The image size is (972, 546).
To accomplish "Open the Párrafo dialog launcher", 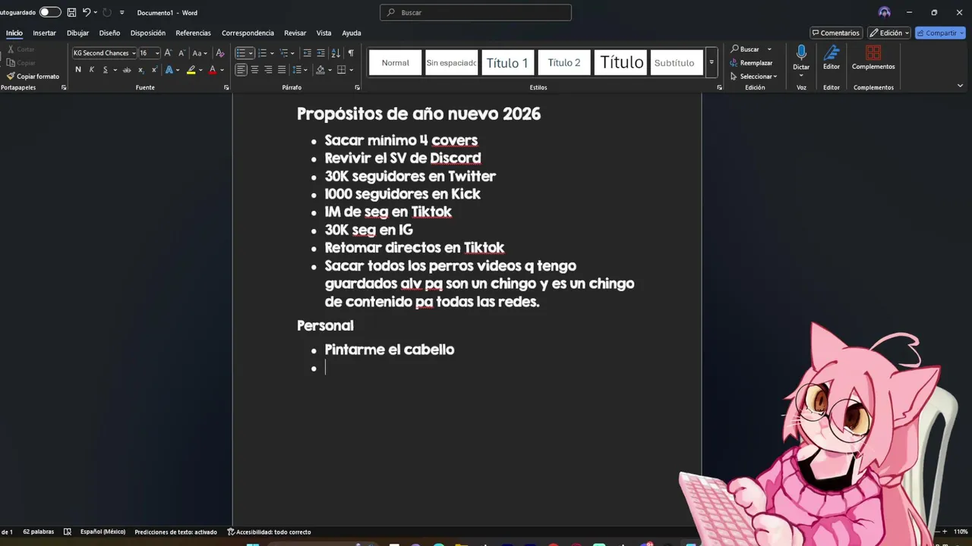I will [x=357, y=87].
